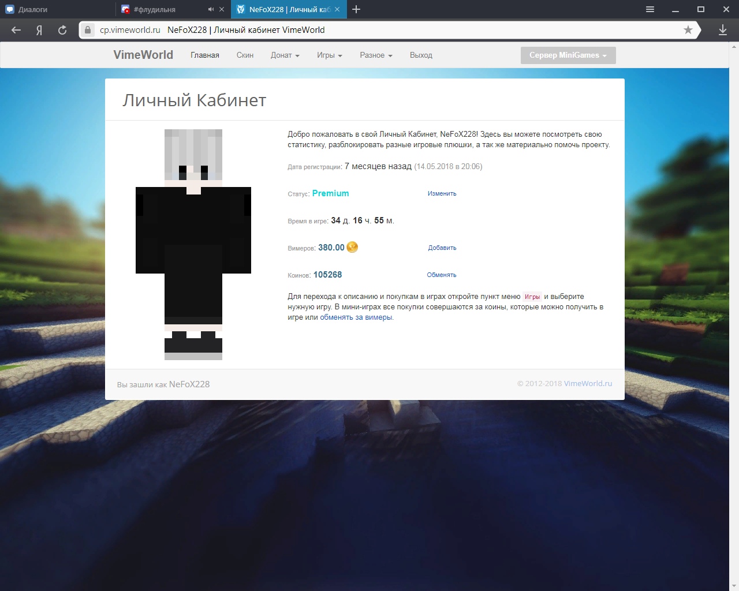The image size is (739, 591).
Task: Switch to the Диалоги tab
Action: tap(58, 9)
